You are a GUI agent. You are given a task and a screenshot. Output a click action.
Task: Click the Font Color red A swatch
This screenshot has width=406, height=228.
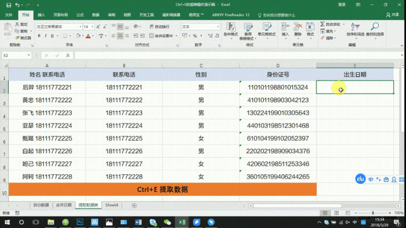88,35
